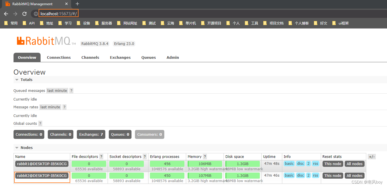Click rabbit2 memory bar showing 107MiB
387x187 pixels.
pos(205,175)
